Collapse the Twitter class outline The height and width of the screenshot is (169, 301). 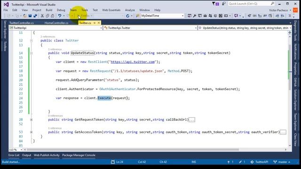coord(31,41)
